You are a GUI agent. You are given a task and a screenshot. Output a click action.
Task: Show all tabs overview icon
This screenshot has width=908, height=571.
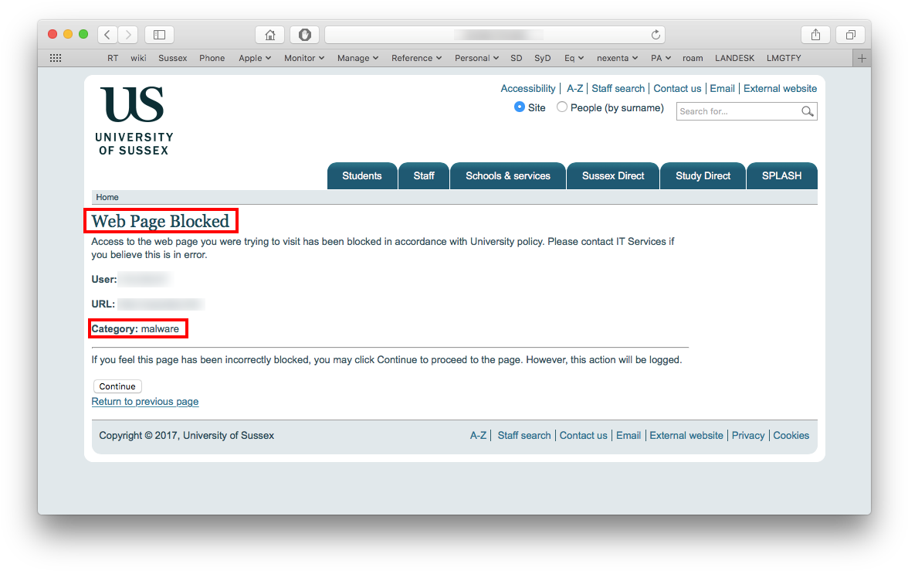pos(850,35)
